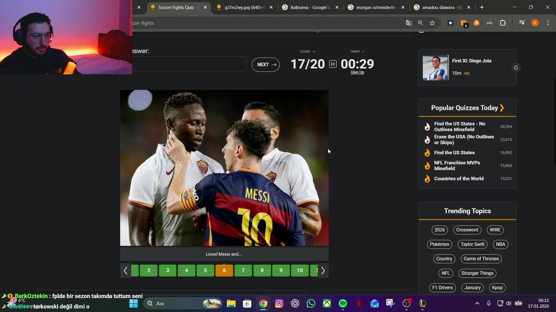Open League of Legends from taskbar
This screenshot has height=312, width=556.
[x=422, y=303]
